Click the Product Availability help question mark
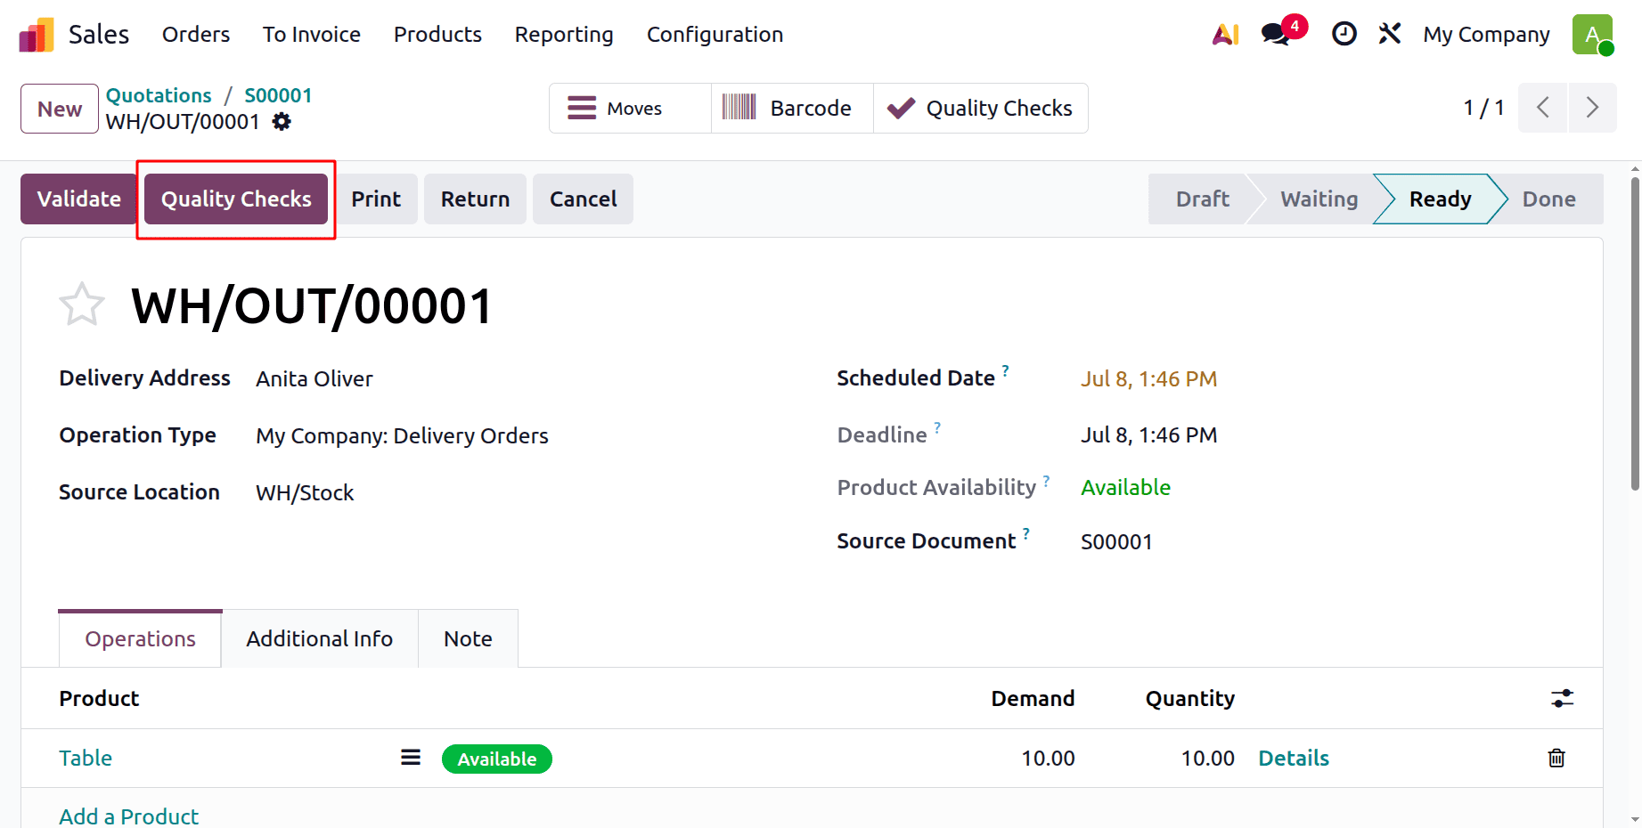This screenshot has width=1642, height=828. 1047,481
